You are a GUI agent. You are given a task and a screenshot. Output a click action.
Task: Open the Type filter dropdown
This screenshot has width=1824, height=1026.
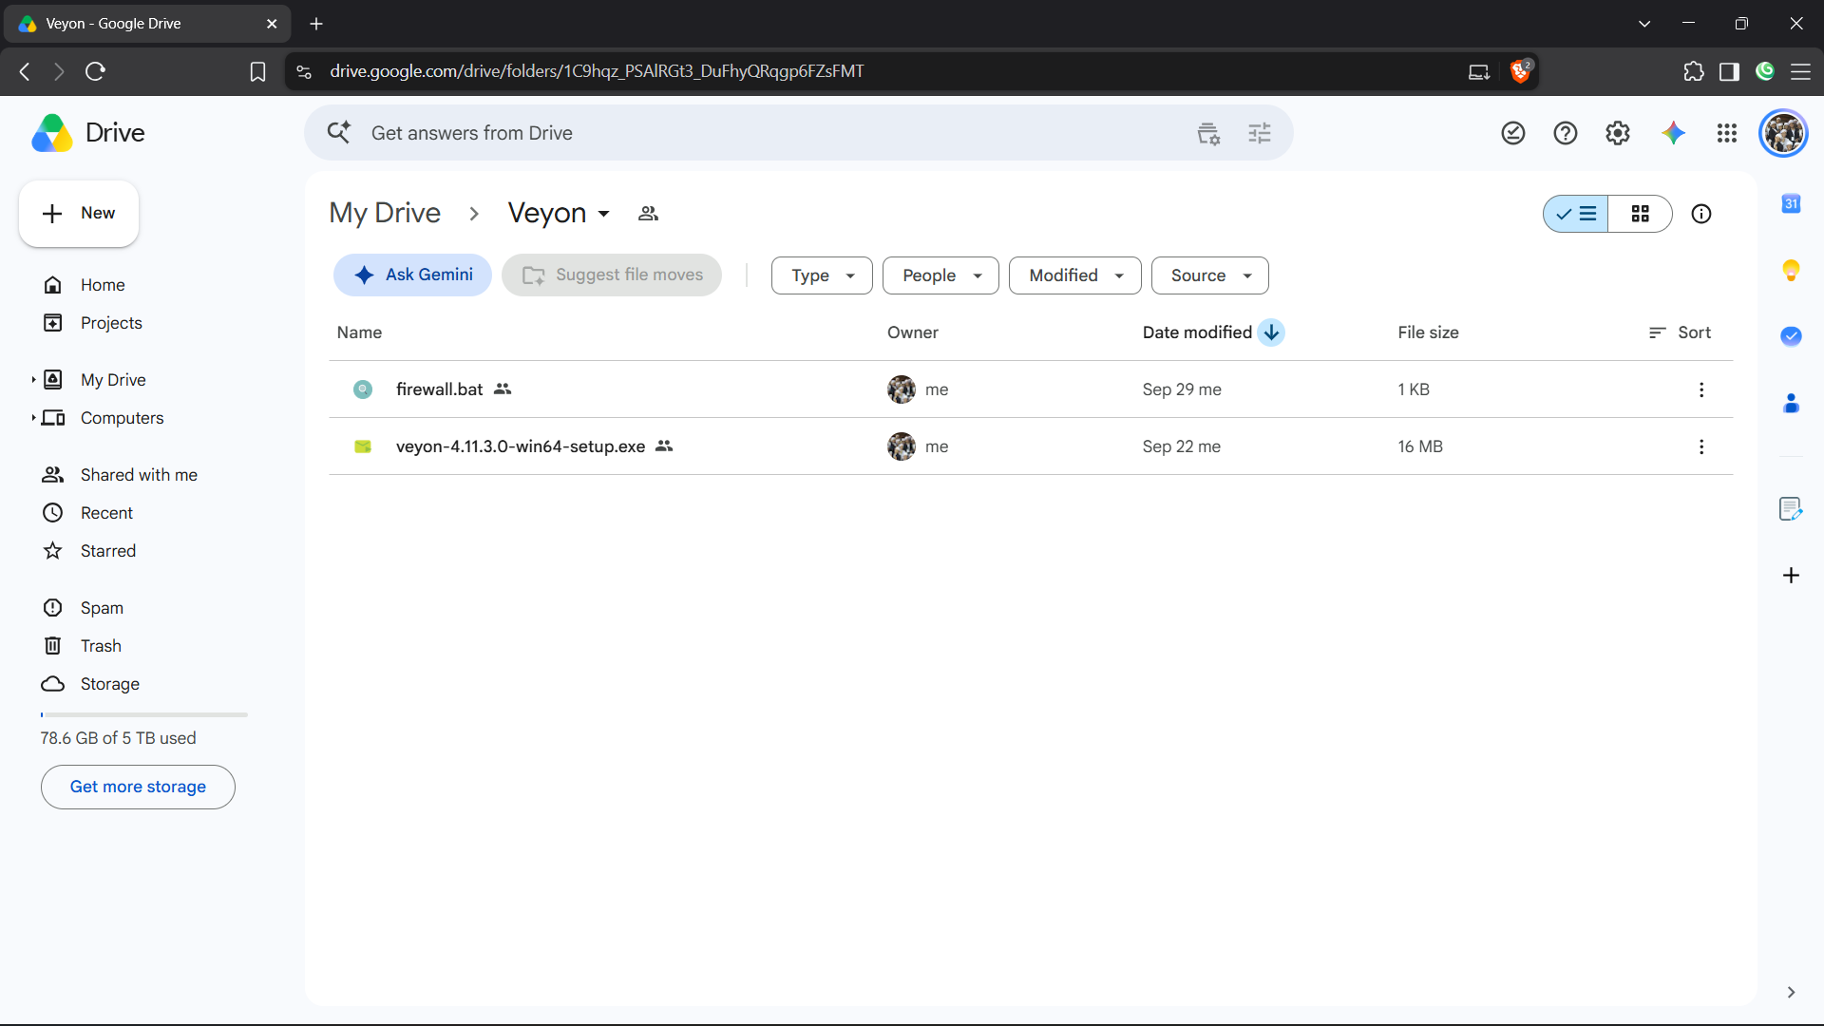coord(822,275)
